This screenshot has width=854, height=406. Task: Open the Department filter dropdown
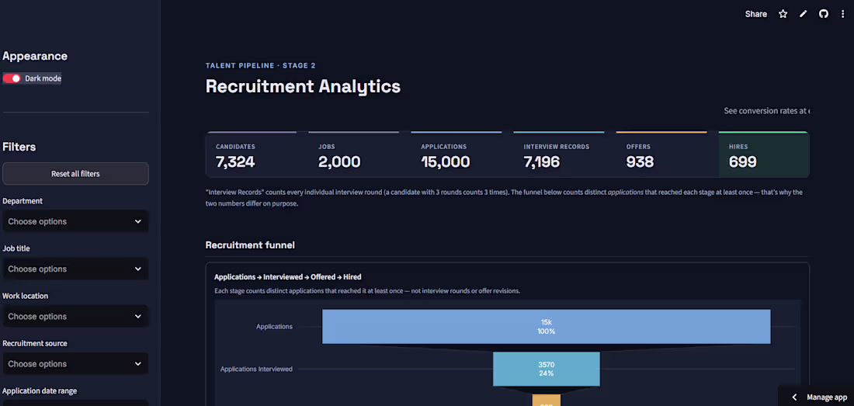click(76, 221)
